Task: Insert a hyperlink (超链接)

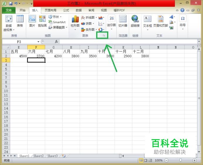Action: tap(135, 21)
